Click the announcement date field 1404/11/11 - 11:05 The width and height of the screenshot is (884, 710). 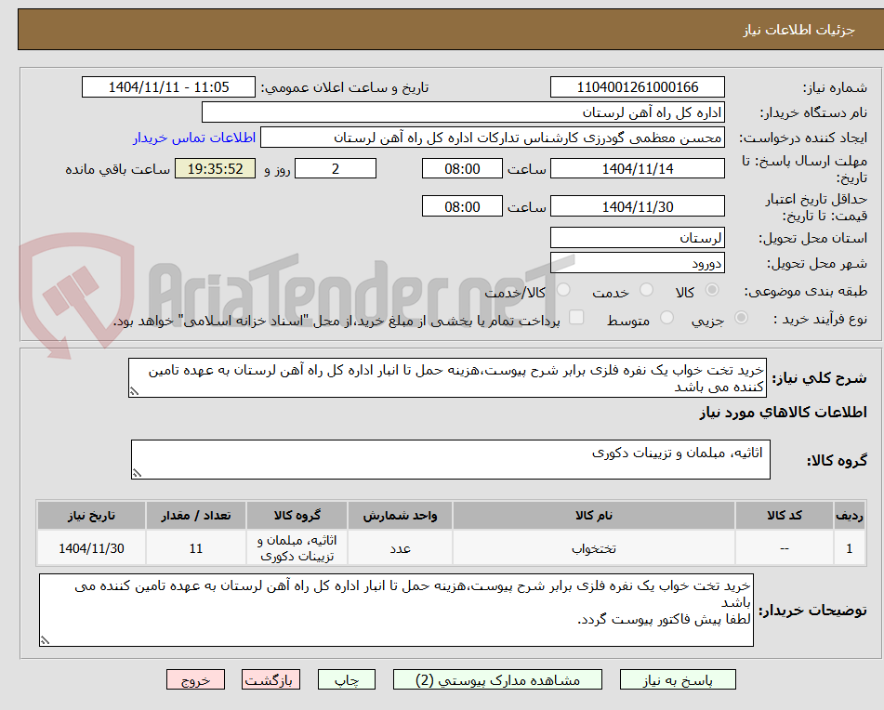click(168, 87)
